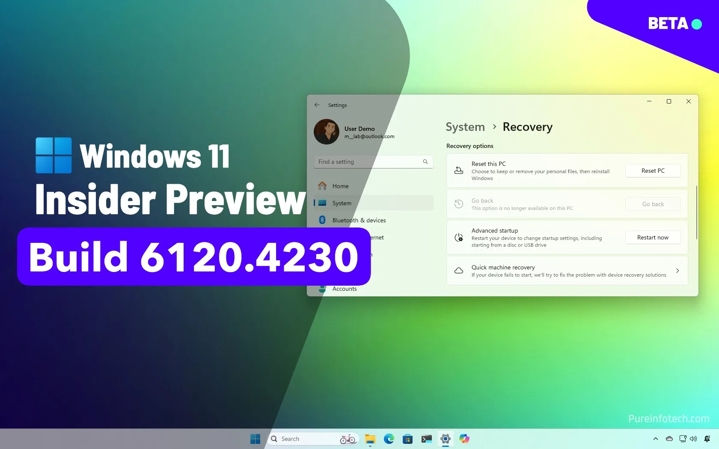Click the Home house icon in sidebar
This screenshot has height=449, width=719.
point(322,186)
